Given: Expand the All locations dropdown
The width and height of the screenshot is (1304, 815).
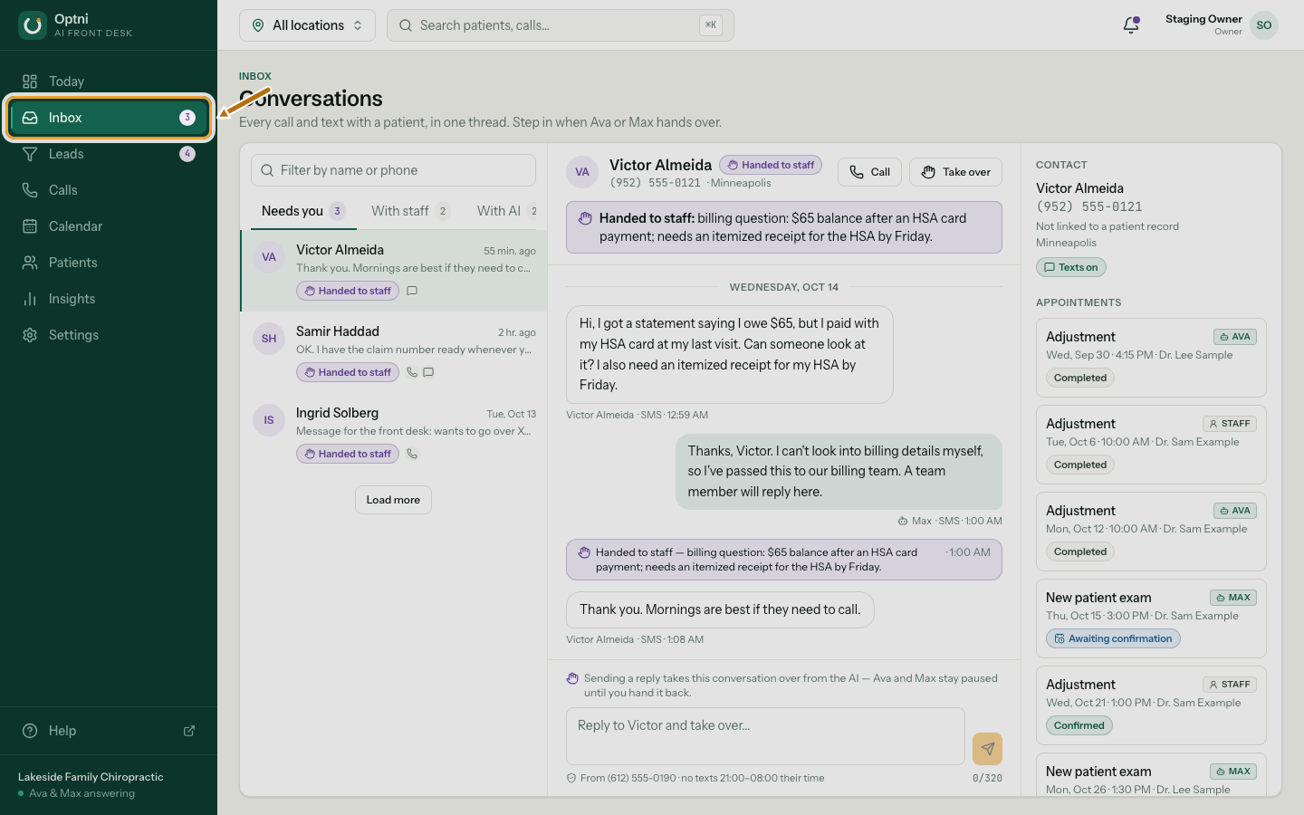Looking at the screenshot, I should point(307,25).
